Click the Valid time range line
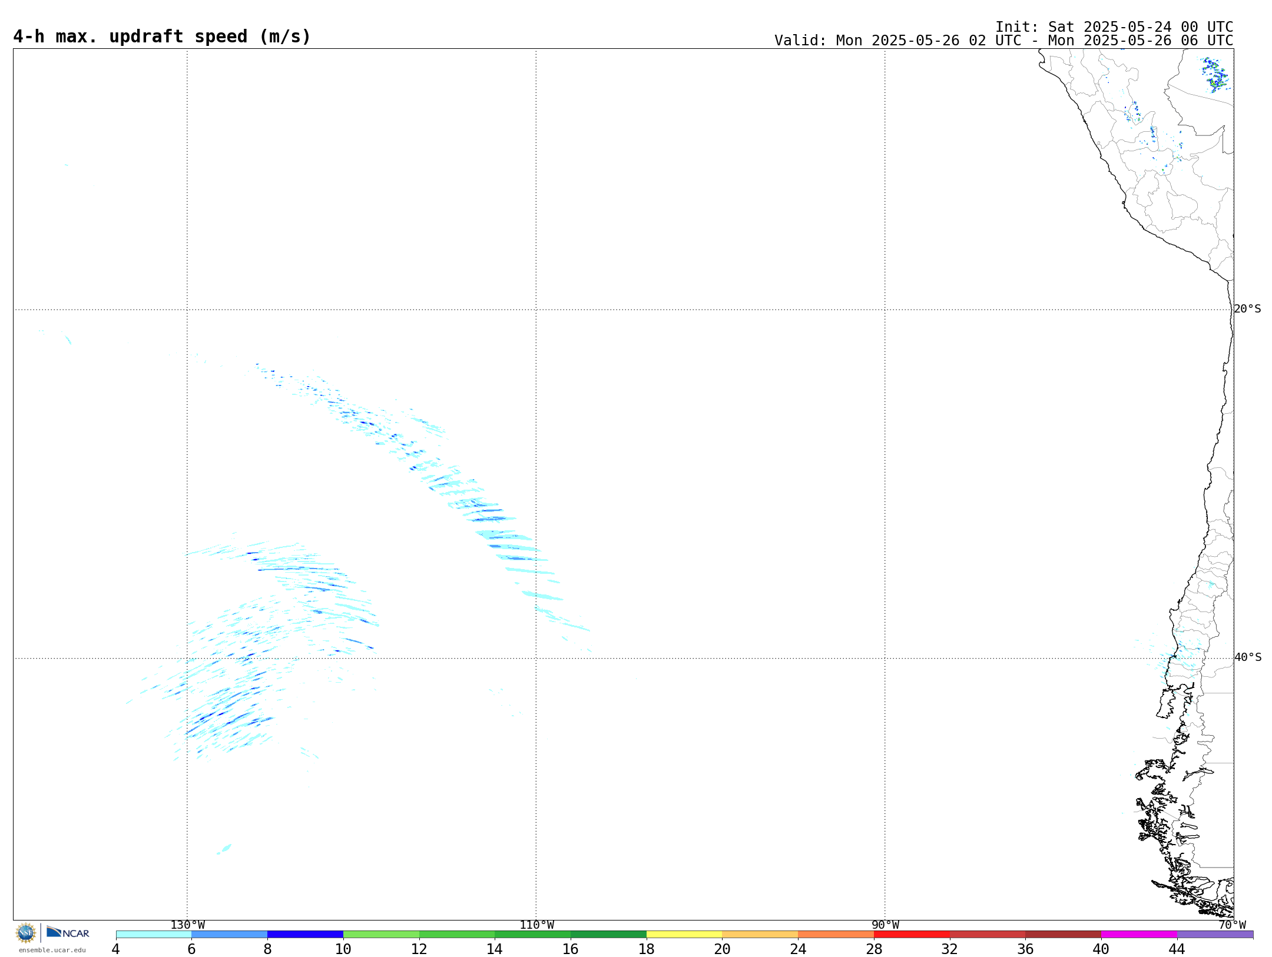 coord(1003,41)
